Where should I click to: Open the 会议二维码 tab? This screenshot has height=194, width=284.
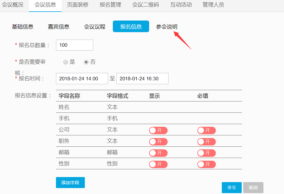tap(146, 5)
